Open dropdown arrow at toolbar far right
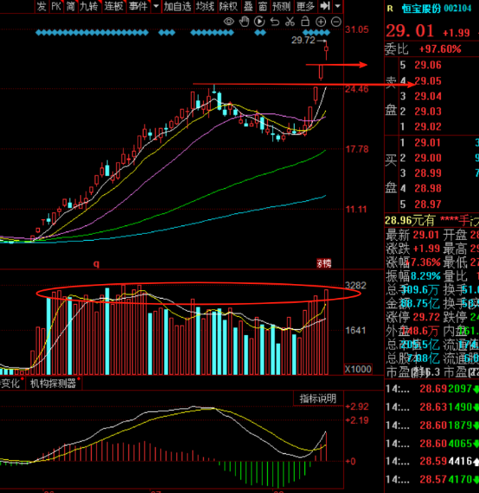The image size is (479, 493). pyautogui.click(x=337, y=6)
